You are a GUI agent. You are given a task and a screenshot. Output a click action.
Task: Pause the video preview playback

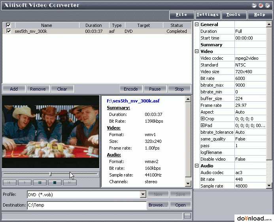point(40,183)
